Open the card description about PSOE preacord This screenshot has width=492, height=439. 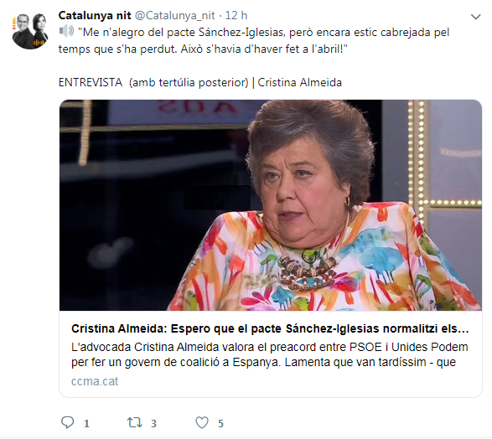pyautogui.click(x=270, y=354)
